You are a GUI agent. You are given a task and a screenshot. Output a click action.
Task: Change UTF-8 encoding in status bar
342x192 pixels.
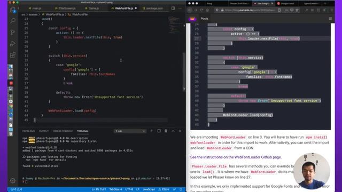coord(129,189)
